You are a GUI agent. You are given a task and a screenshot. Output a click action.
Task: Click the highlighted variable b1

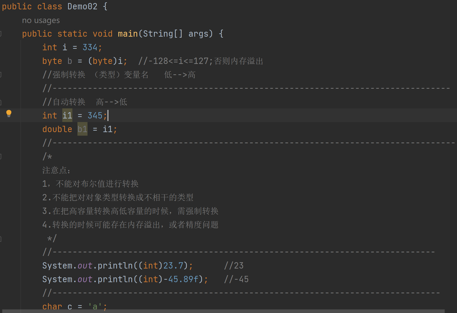[82, 129]
